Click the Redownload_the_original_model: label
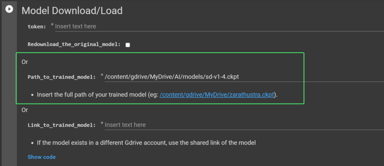The height and width of the screenshot is (166, 384). point(74,44)
